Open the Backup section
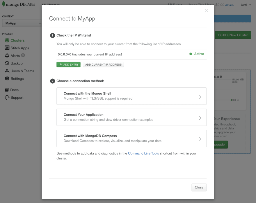Viewport: 256px width, 203px height. 17,63
